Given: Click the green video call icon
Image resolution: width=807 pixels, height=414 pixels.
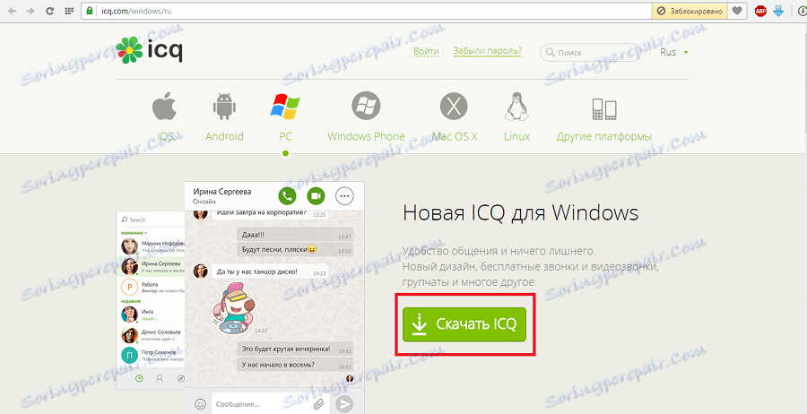Looking at the screenshot, I should pyautogui.click(x=316, y=195).
